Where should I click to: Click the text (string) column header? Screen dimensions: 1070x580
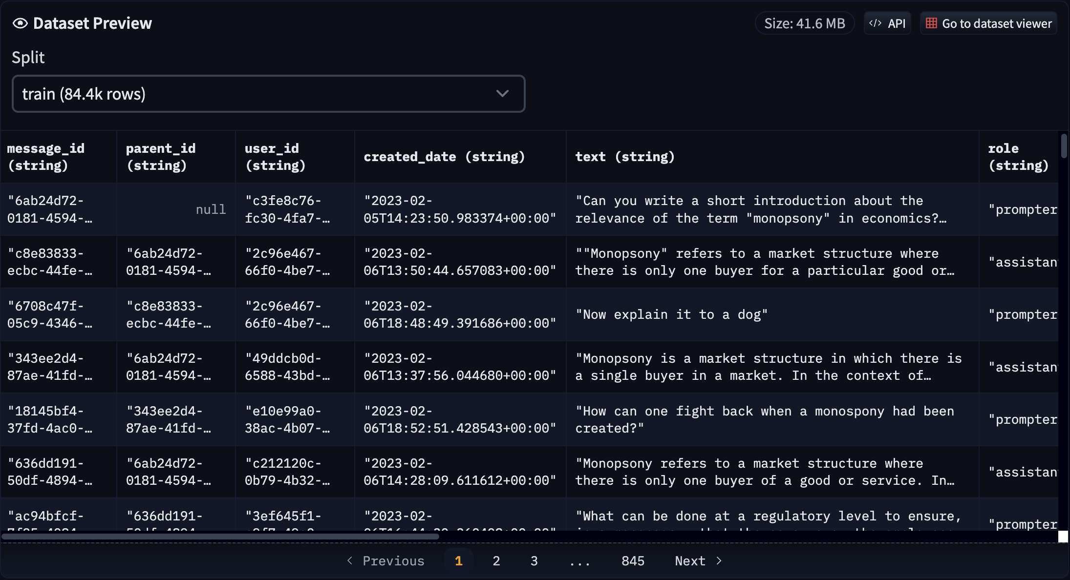(624, 157)
